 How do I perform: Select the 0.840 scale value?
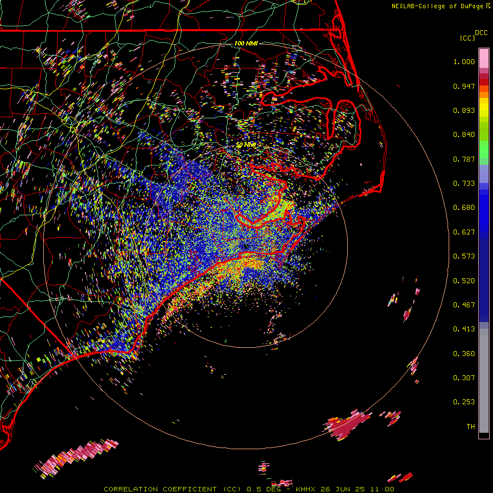[x=464, y=135]
